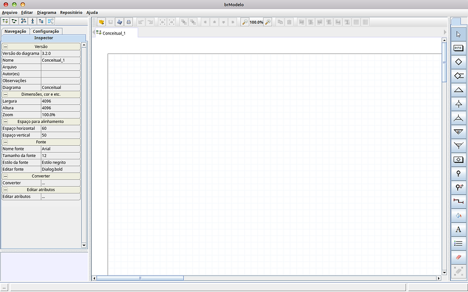The height and width of the screenshot is (292, 468).
Task: Select the pink Eraser tool
Action: point(458,257)
